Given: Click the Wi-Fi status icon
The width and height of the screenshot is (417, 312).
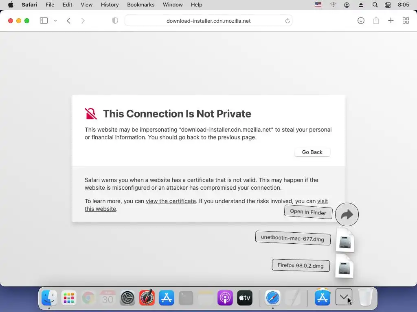Looking at the screenshot, I should [333, 5].
